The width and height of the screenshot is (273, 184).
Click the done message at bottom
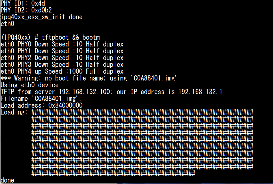7,180
